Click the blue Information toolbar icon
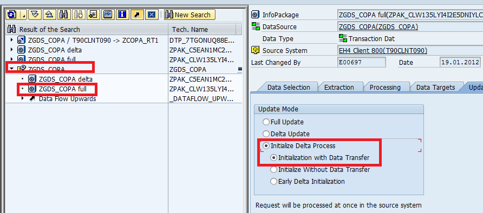Screen dimensions: 483x213 (x=122, y=15)
